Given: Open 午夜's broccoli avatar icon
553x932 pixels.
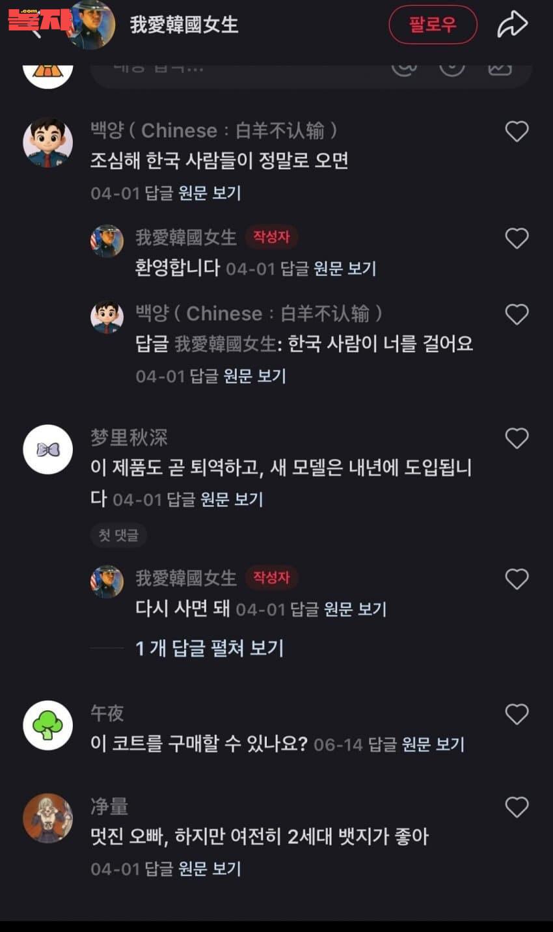Looking at the screenshot, I should coord(47,725).
